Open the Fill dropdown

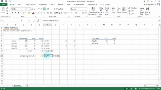131,11
